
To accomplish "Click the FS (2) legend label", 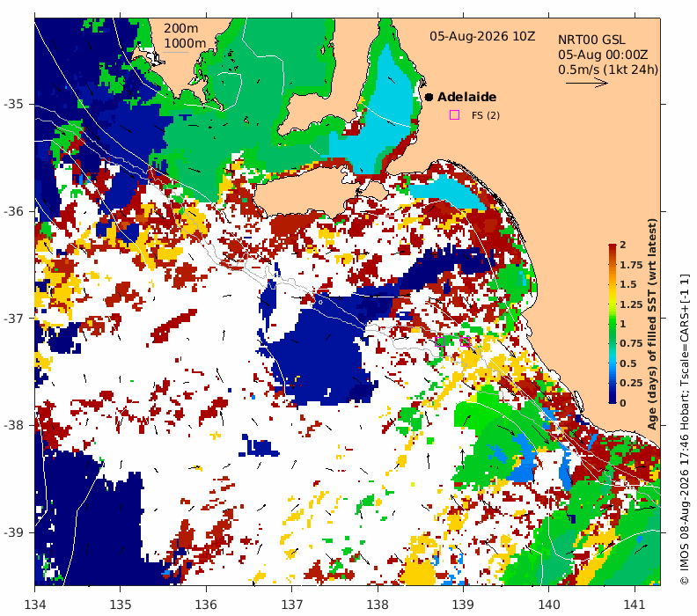I will [x=486, y=115].
